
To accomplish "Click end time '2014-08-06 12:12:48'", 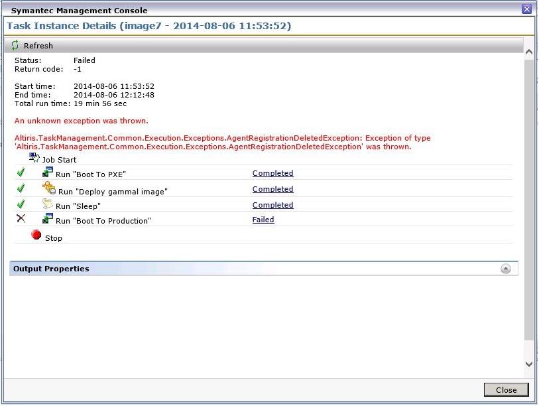I will click(114, 95).
